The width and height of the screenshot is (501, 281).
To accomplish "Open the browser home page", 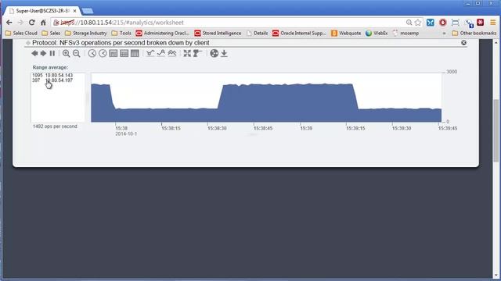I will [x=43, y=23].
